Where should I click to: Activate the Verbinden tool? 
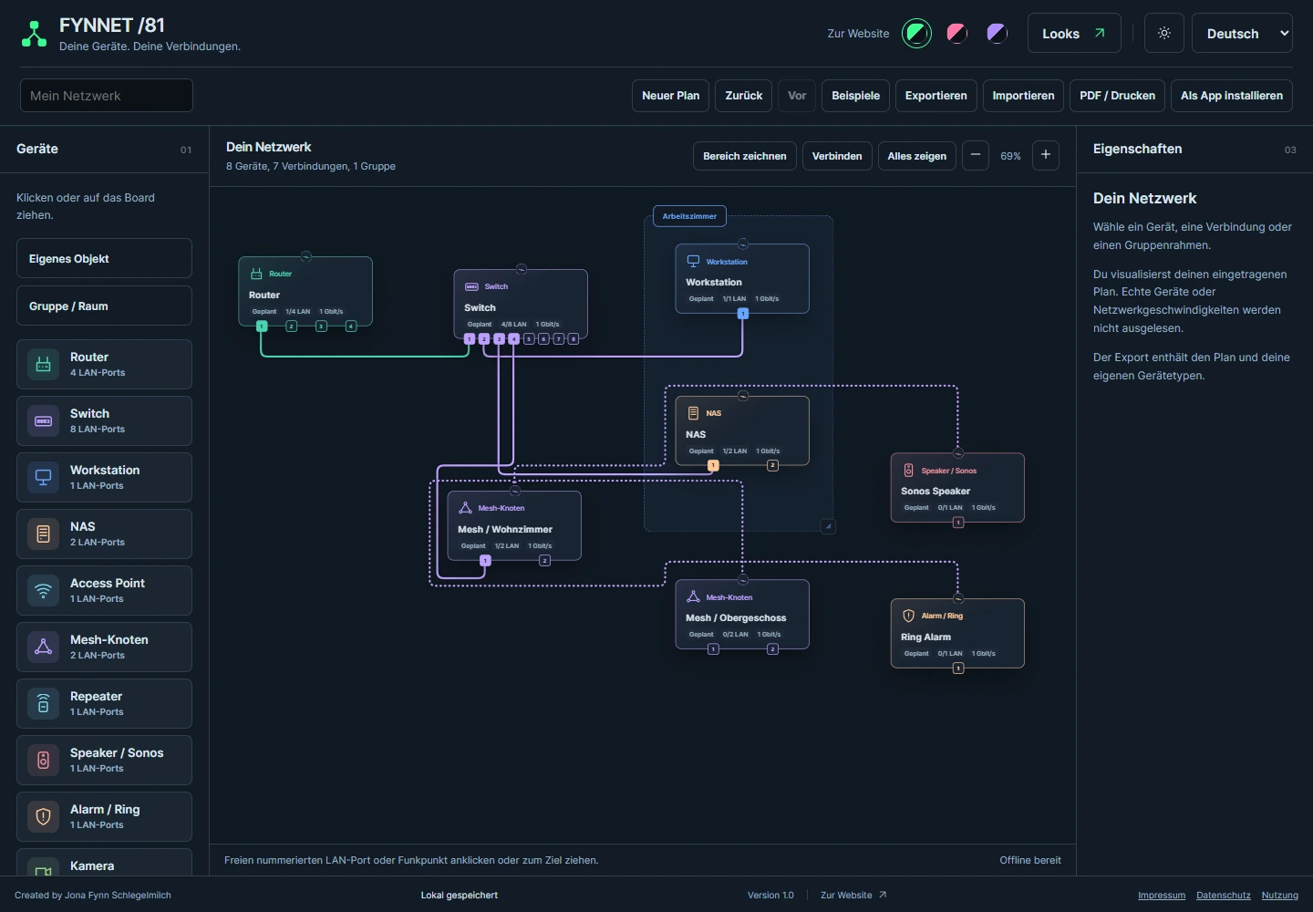click(x=837, y=156)
